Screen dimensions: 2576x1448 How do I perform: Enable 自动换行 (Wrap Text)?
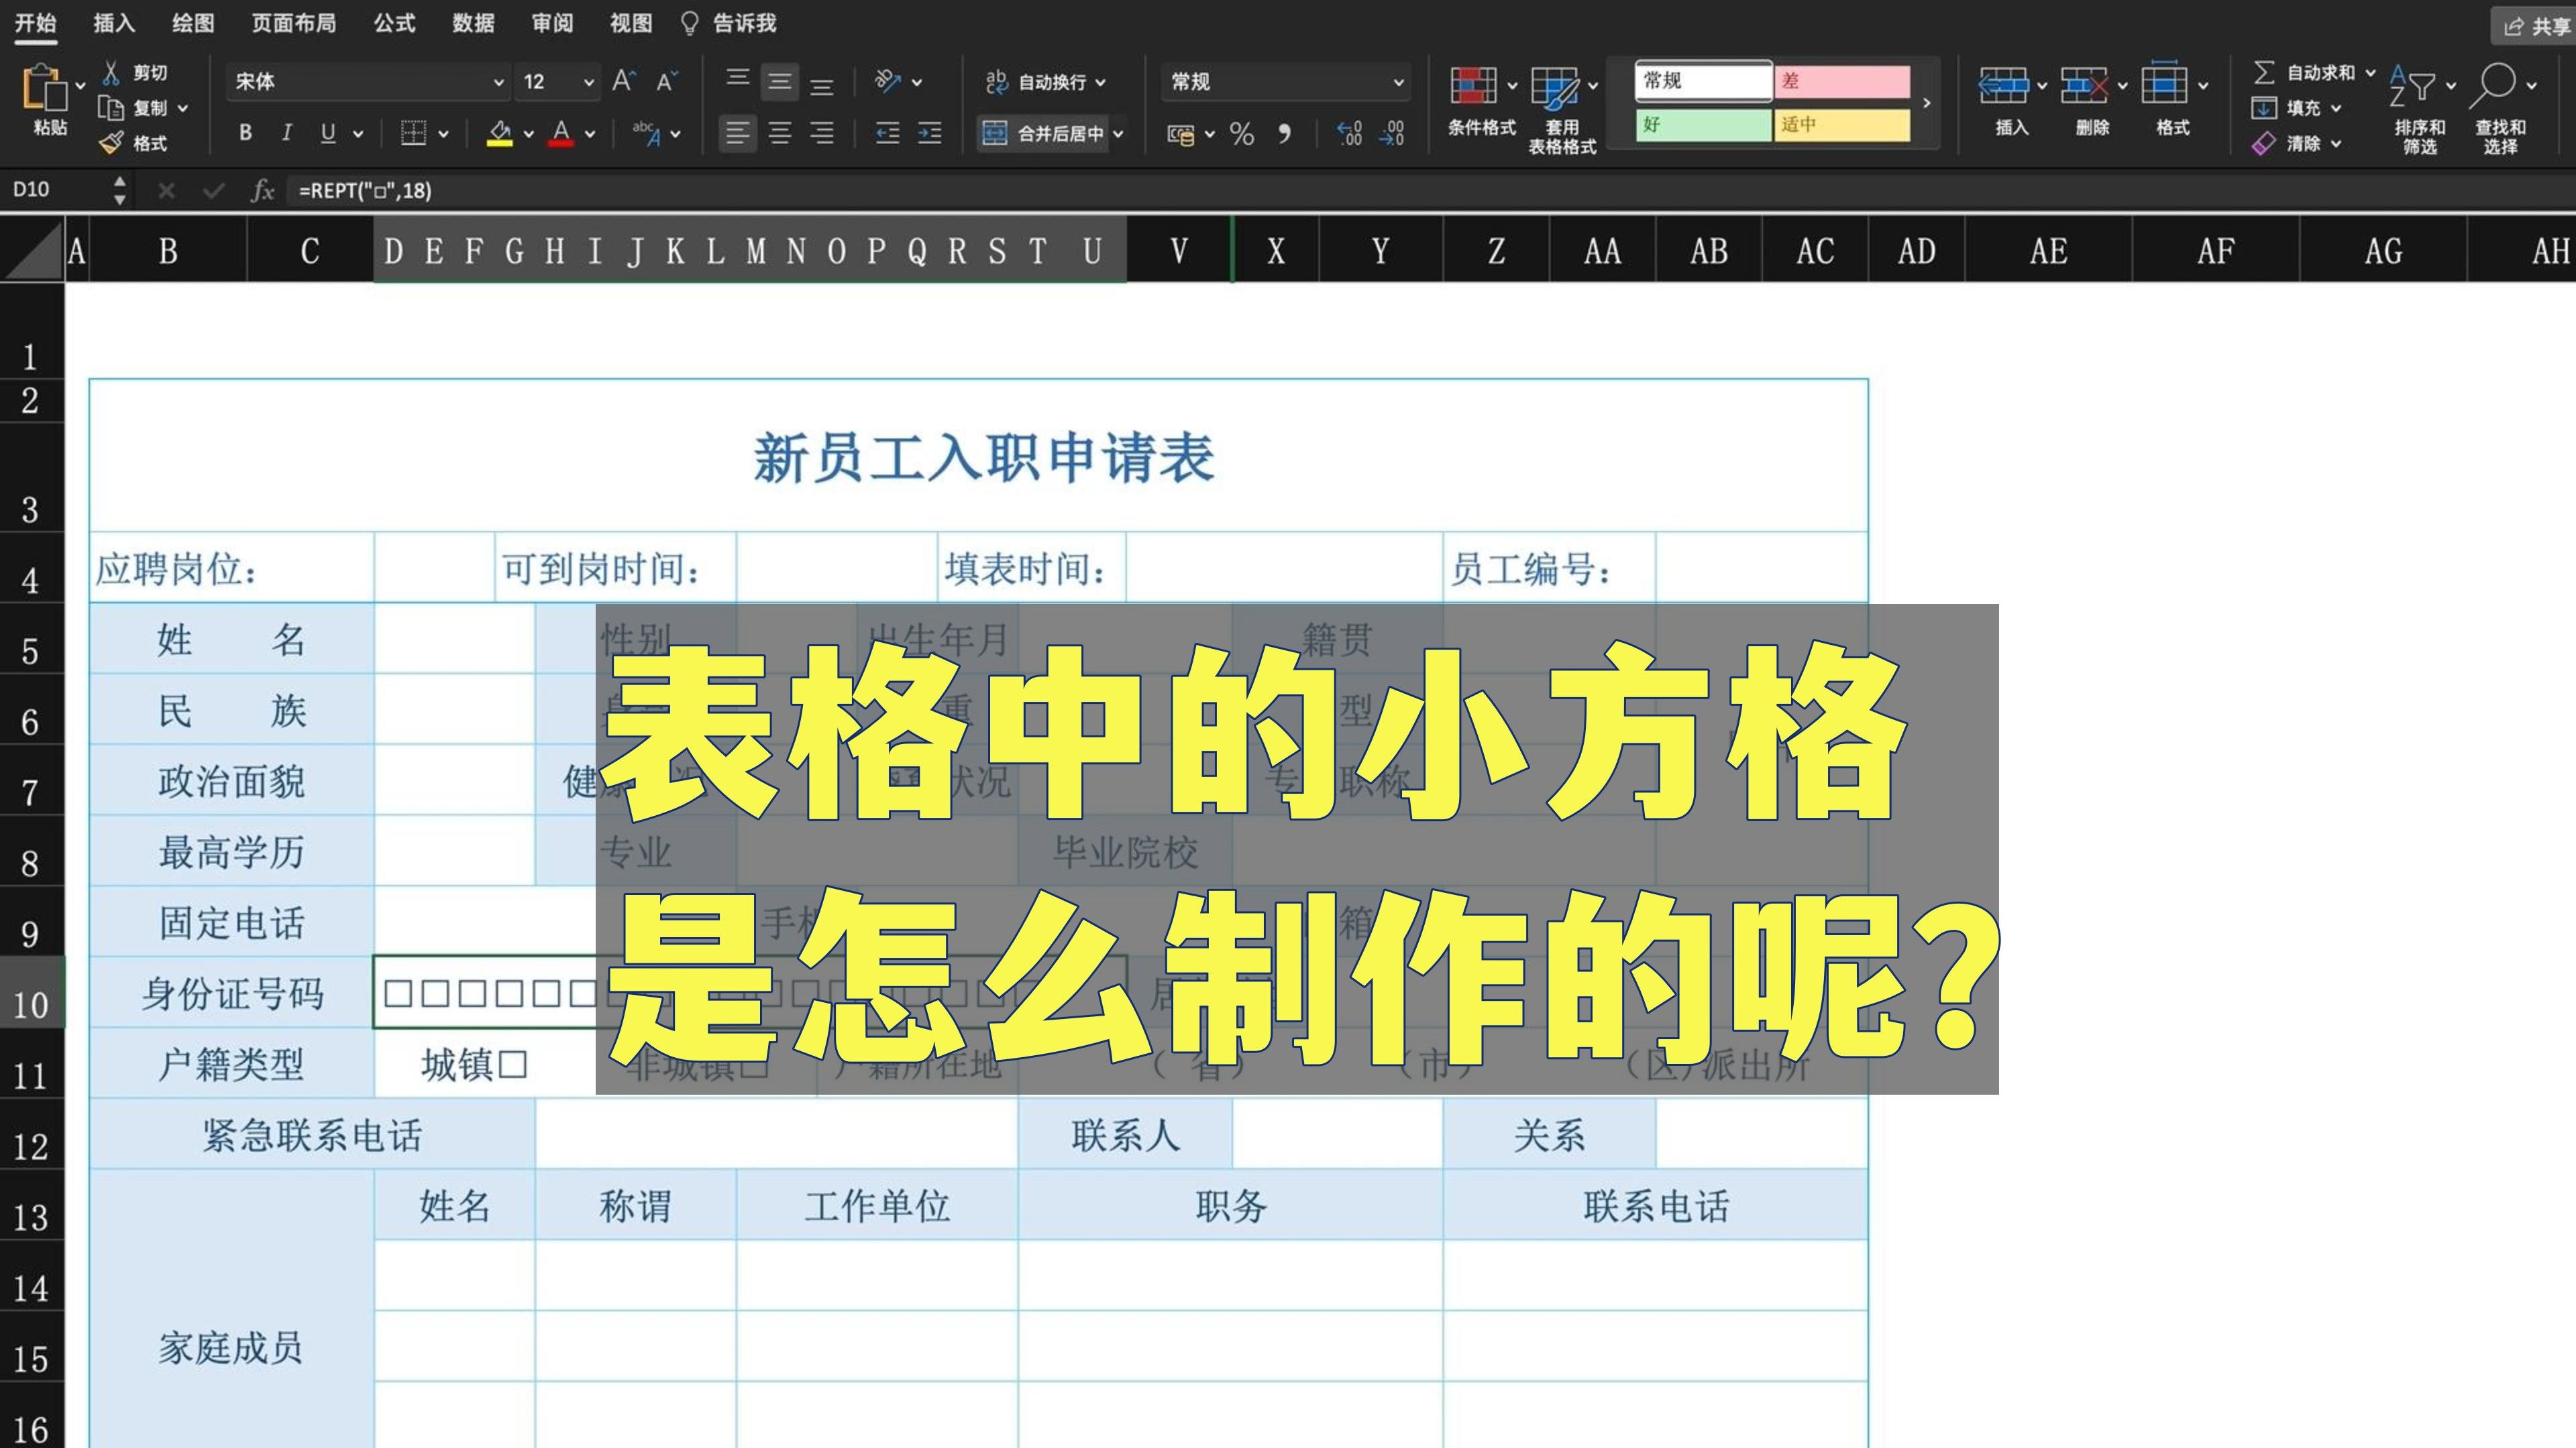pos(1046,82)
